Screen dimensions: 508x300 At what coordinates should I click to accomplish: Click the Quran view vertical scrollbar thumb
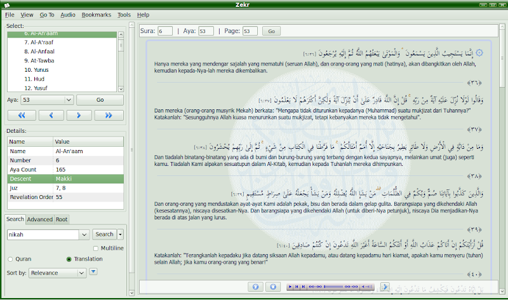[502, 58]
